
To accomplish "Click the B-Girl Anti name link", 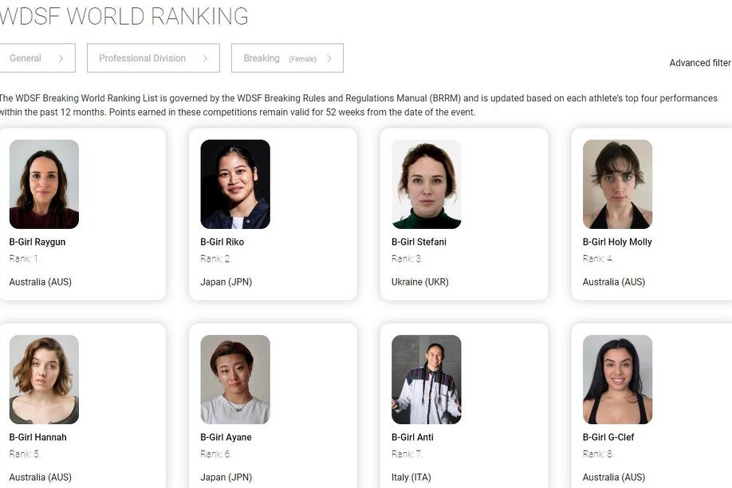I will [412, 437].
